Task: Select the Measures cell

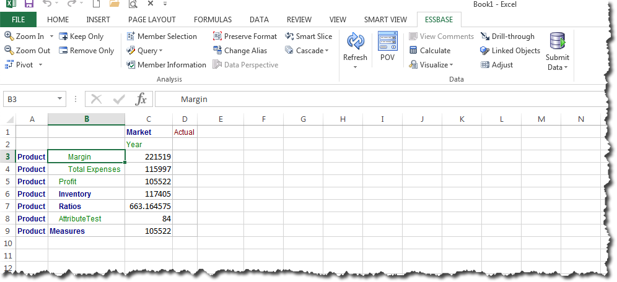Action: click(x=87, y=231)
